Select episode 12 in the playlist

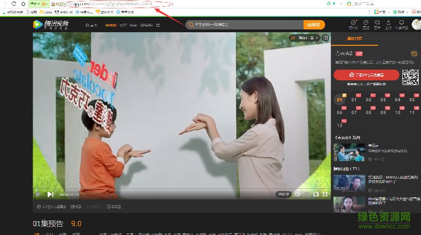[x=340, y=125]
